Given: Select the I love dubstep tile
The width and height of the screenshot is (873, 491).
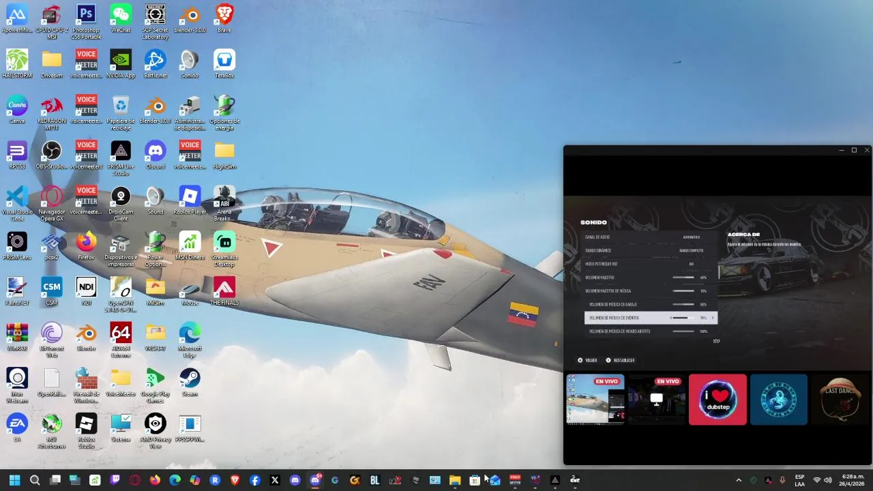Looking at the screenshot, I should click(x=717, y=400).
